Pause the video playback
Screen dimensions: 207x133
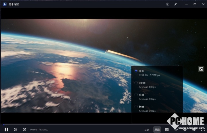click(6, 130)
